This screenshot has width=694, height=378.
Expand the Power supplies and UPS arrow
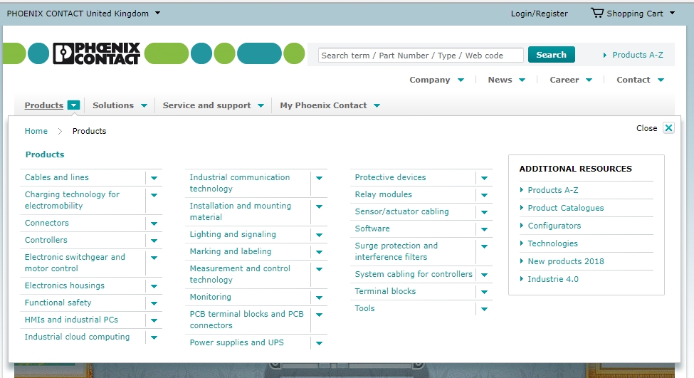click(x=319, y=343)
